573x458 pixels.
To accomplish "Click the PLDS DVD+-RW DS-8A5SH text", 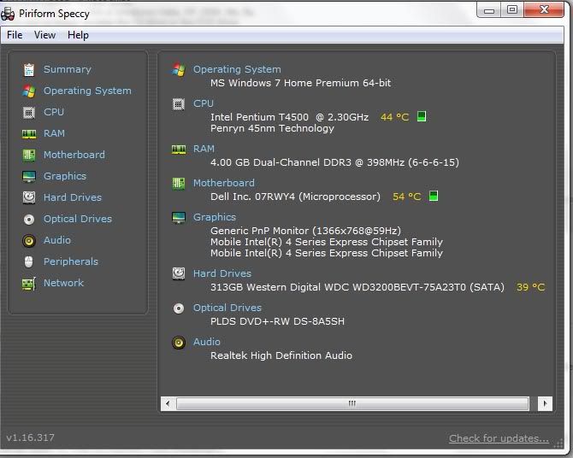I will (x=277, y=322).
